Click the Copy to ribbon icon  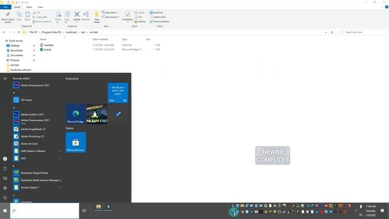pos(67,17)
